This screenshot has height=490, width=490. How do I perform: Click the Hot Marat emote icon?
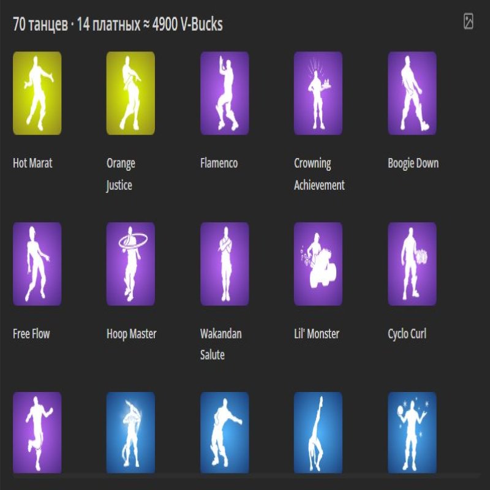click(37, 93)
